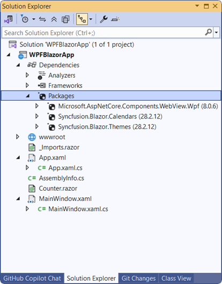The width and height of the screenshot is (222, 284).
Task: Select the WPFBlazorApp project
Action: coord(51,55)
